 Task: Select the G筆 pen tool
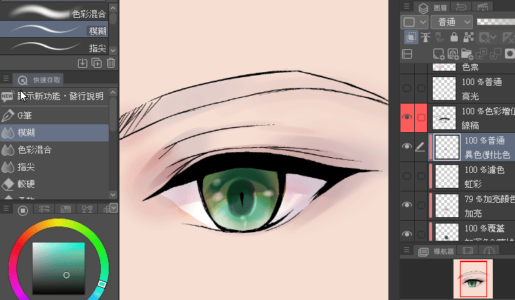pyautogui.click(x=54, y=115)
